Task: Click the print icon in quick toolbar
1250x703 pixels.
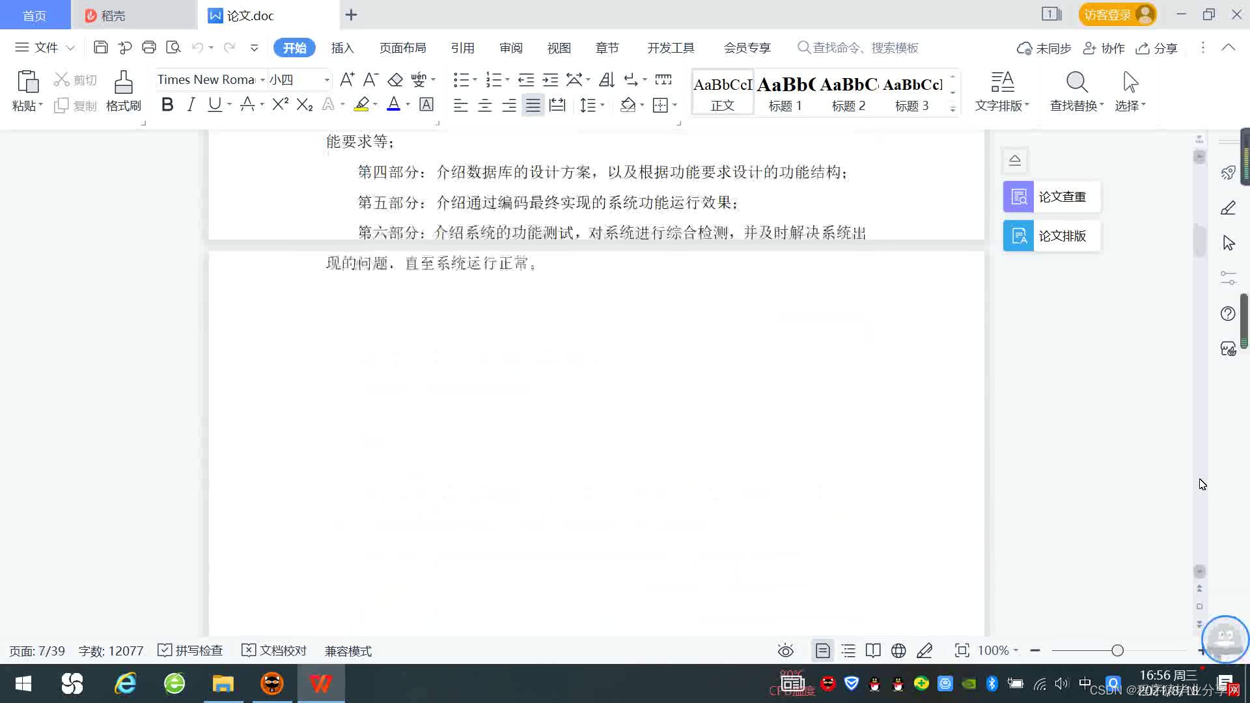Action: click(149, 48)
